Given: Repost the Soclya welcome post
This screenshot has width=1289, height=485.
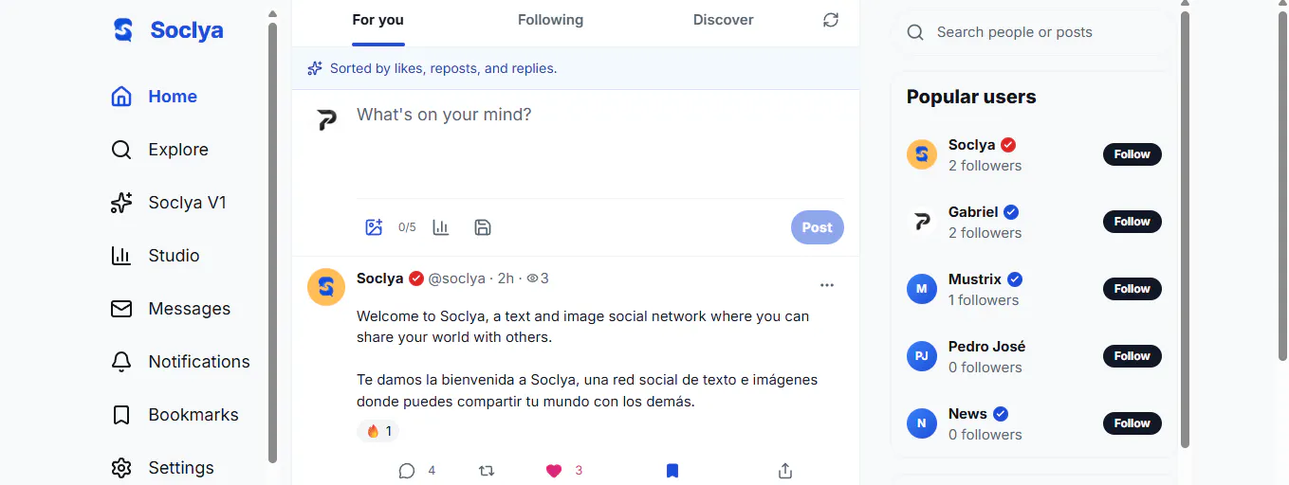Looking at the screenshot, I should tap(487, 471).
